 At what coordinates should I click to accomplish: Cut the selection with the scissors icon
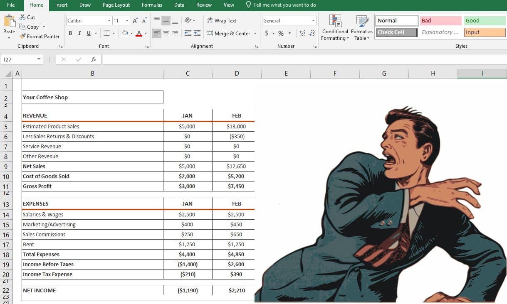click(x=22, y=17)
